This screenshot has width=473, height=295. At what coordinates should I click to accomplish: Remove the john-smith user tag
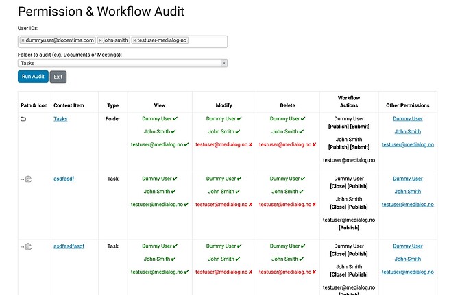coord(101,40)
